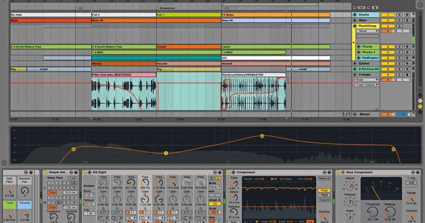The image size is (425, 223).
Task: Toggle the lock envelopes icon
Action: click(x=375, y=7)
